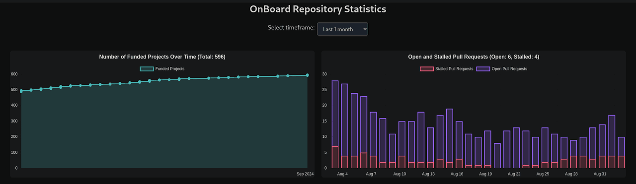Click the 'Aug 10' axis label
The image size is (636, 184).
click(x=399, y=174)
